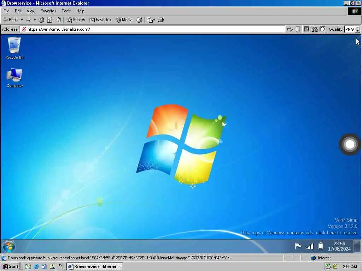Print the current page

(x=161, y=20)
